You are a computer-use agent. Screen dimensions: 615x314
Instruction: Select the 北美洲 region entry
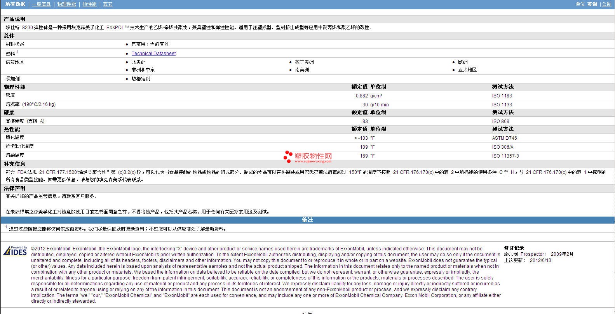pyautogui.click(x=138, y=62)
